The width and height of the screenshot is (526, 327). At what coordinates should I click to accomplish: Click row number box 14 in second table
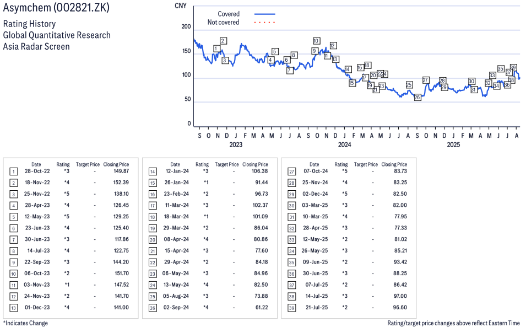pos(153,172)
